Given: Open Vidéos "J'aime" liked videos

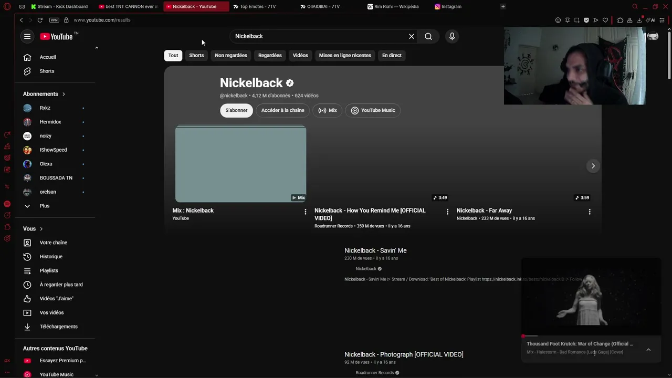Looking at the screenshot, I should 56,299.
